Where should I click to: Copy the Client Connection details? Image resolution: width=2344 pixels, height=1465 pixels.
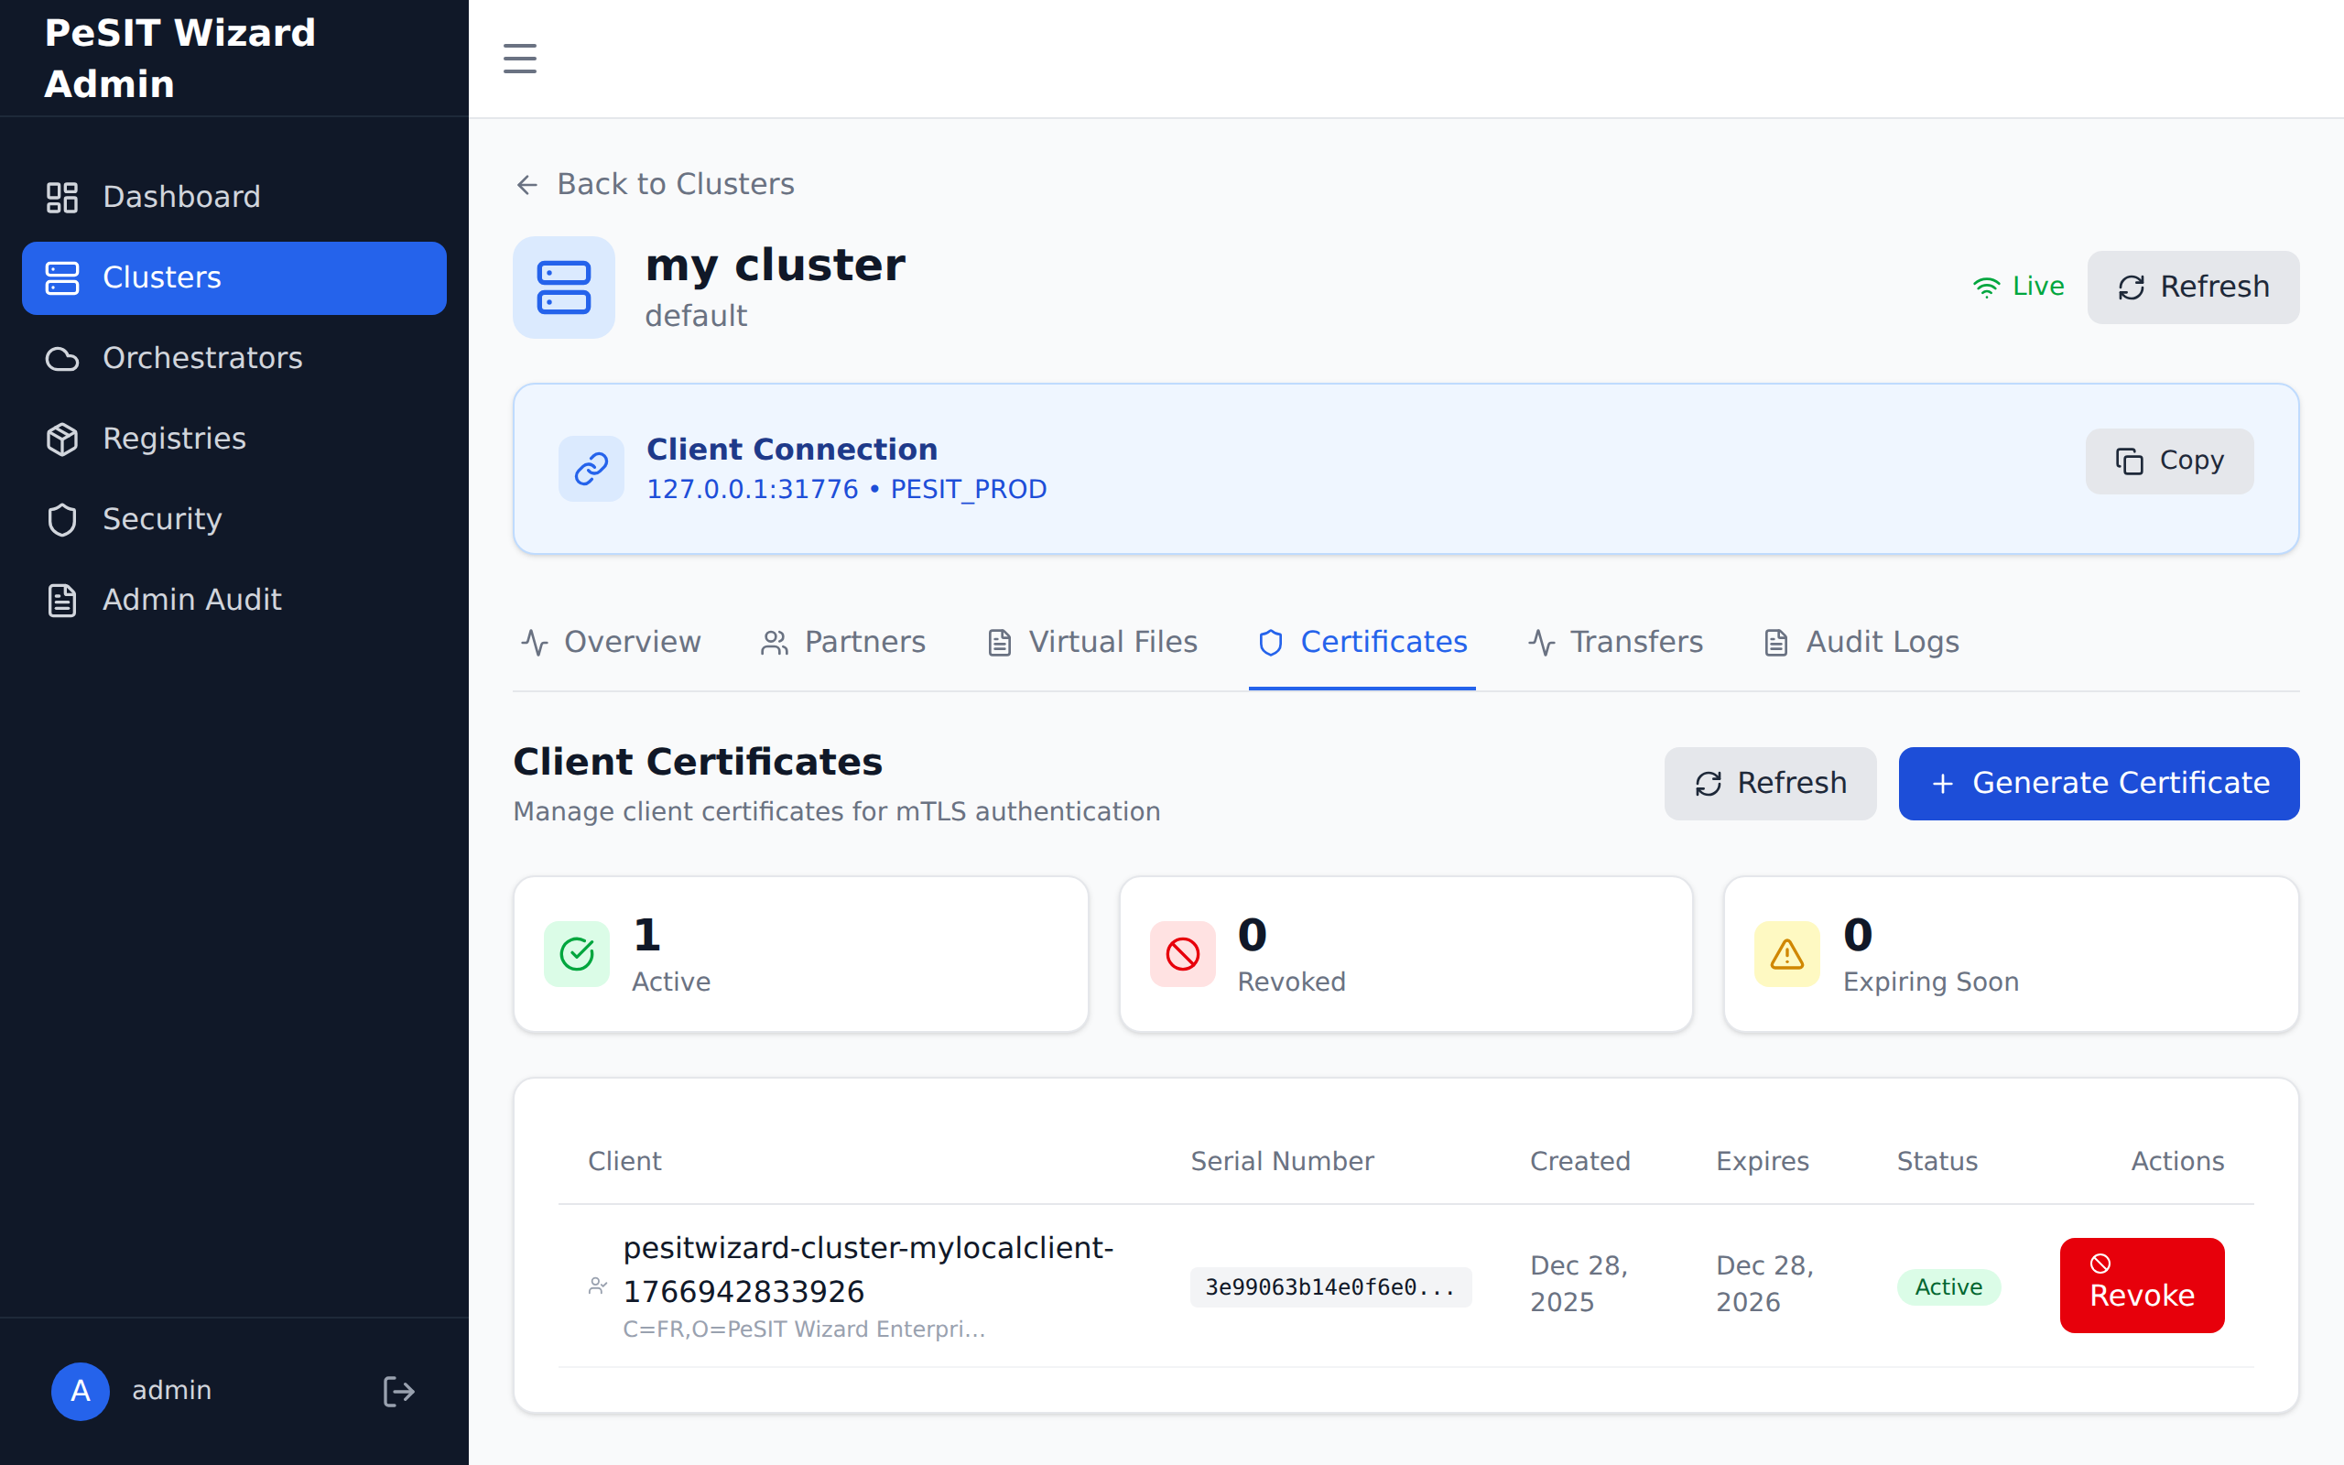(2169, 461)
